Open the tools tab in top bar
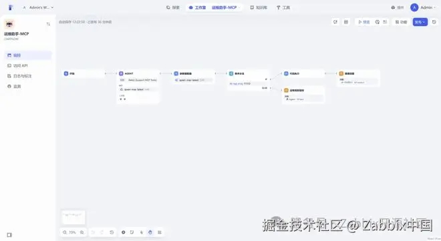Viewport: 441px width, 241px height. coord(283,7)
